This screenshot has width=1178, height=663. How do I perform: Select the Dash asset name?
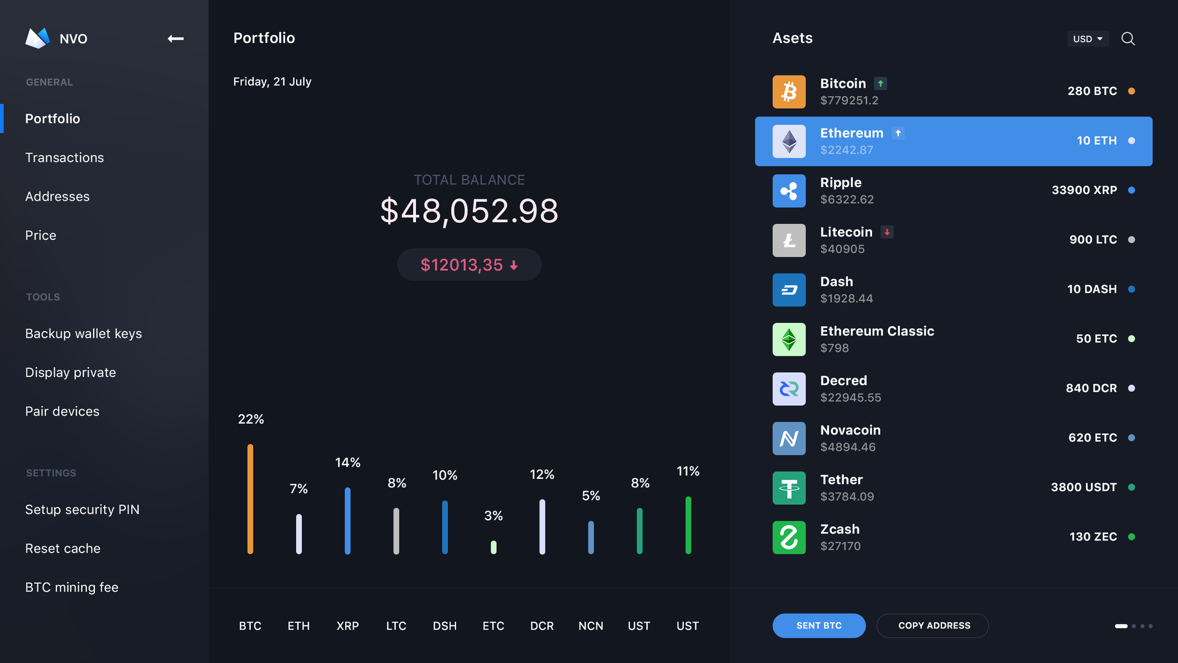(x=836, y=281)
